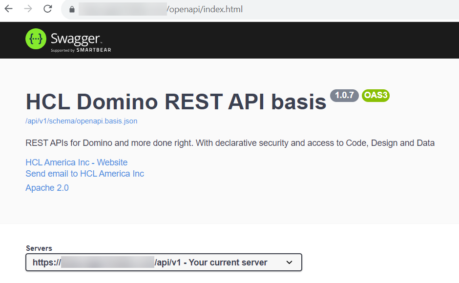Click the address bar URL text

[205, 9]
